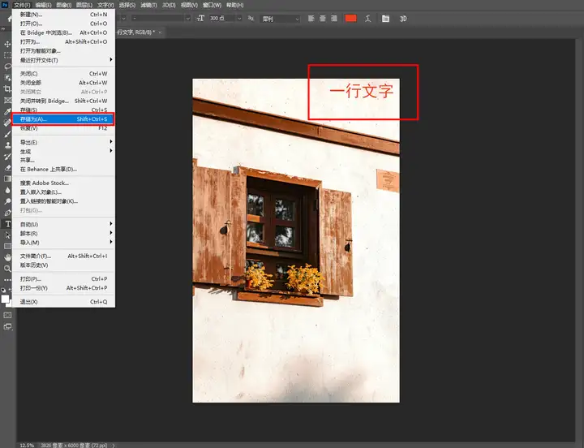Select the Object Selection tool
This screenshot has width=584, height=448.
click(x=7, y=78)
